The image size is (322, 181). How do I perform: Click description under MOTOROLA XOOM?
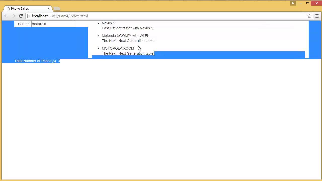(x=129, y=53)
